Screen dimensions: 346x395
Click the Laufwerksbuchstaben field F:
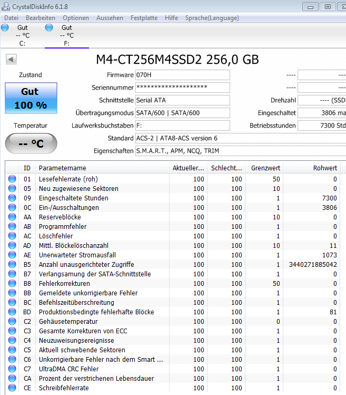pos(183,126)
